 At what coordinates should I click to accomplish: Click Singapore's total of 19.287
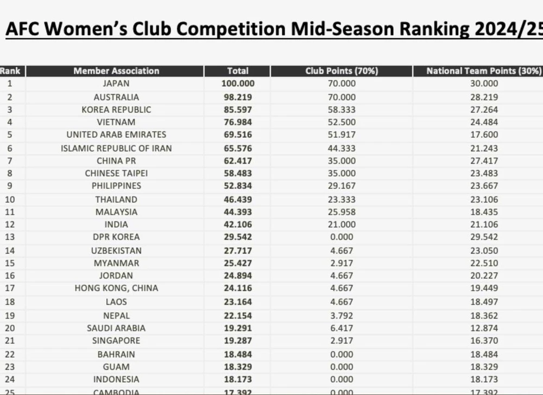pyautogui.click(x=238, y=341)
